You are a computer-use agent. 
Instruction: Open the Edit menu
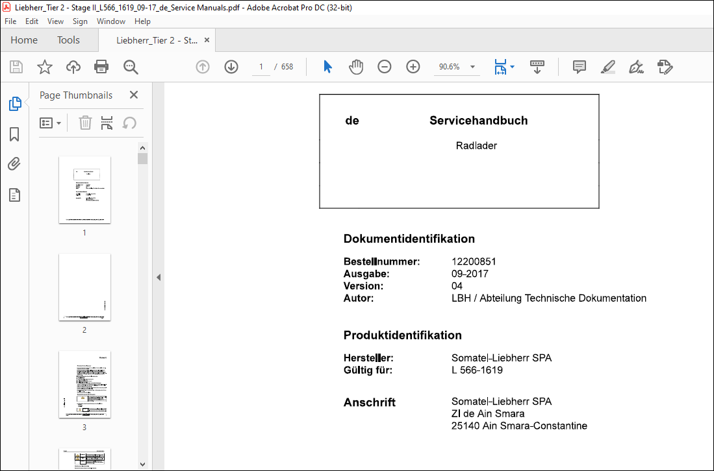[31, 21]
